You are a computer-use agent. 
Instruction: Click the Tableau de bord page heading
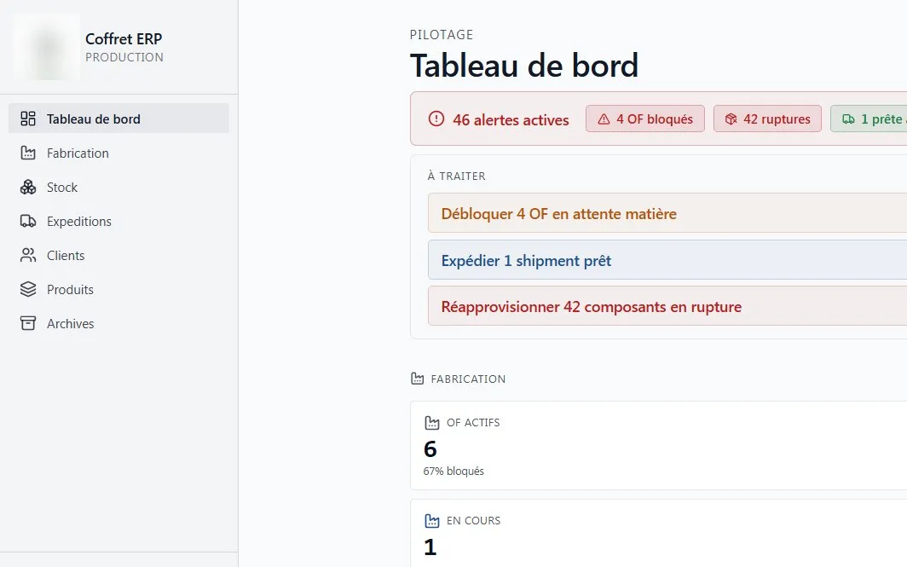coord(524,66)
